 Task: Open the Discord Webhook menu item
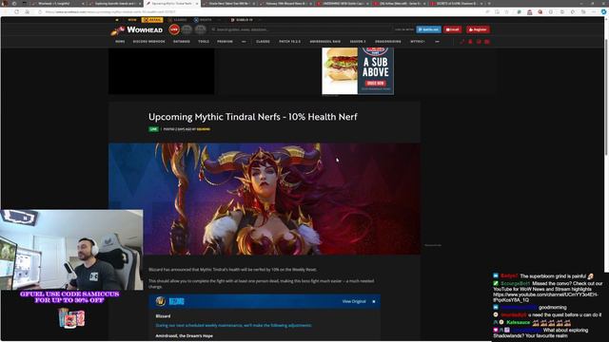tap(148, 42)
